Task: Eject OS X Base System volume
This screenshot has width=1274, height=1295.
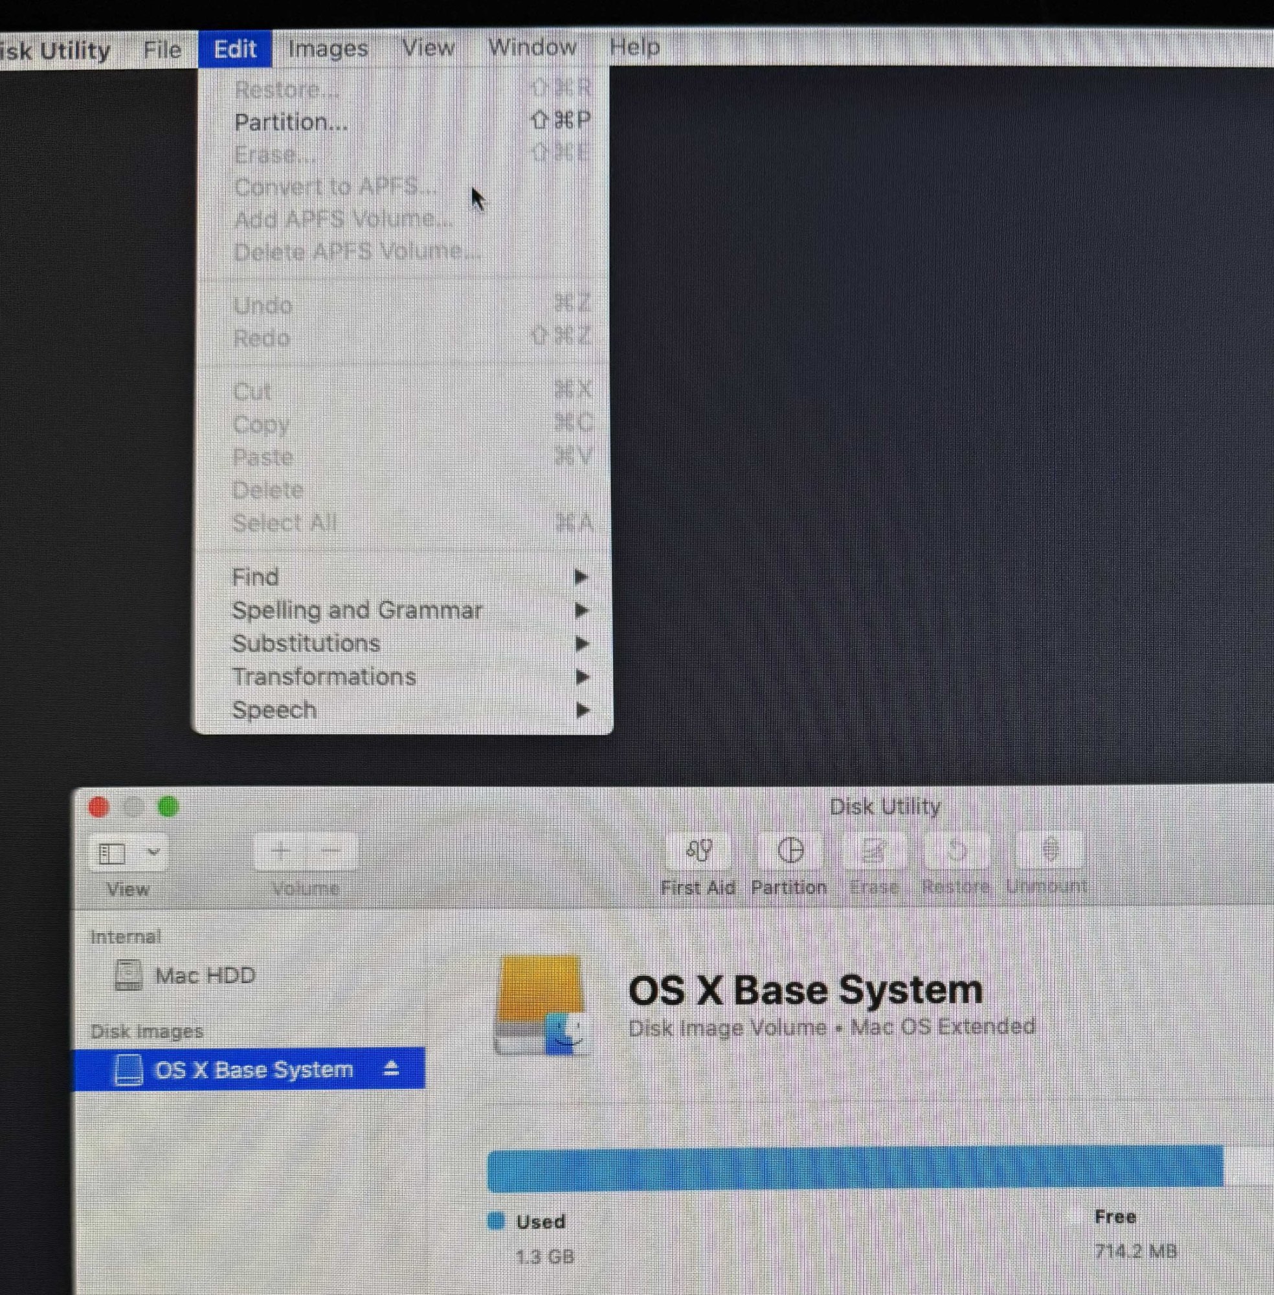Action: pyautogui.click(x=392, y=1069)
